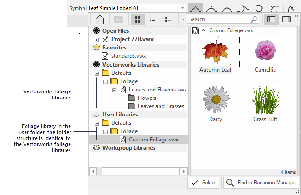Click the Workgroup Libraries group icon
The width and height of the screenshot is (301, 195).
[96, 147]
